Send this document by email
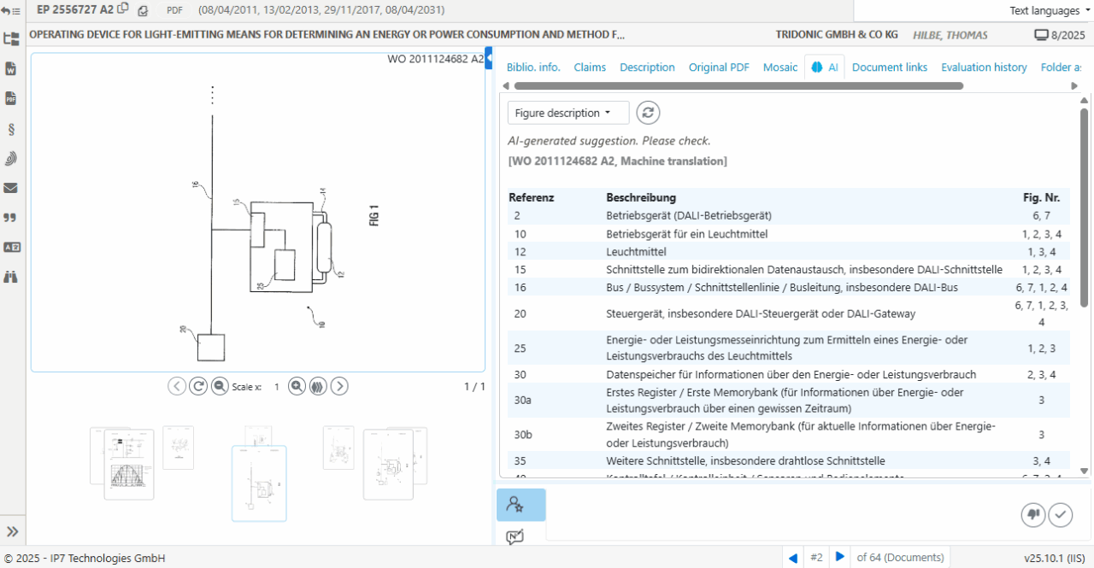1094x568 pixels. (x=10, y=187)
